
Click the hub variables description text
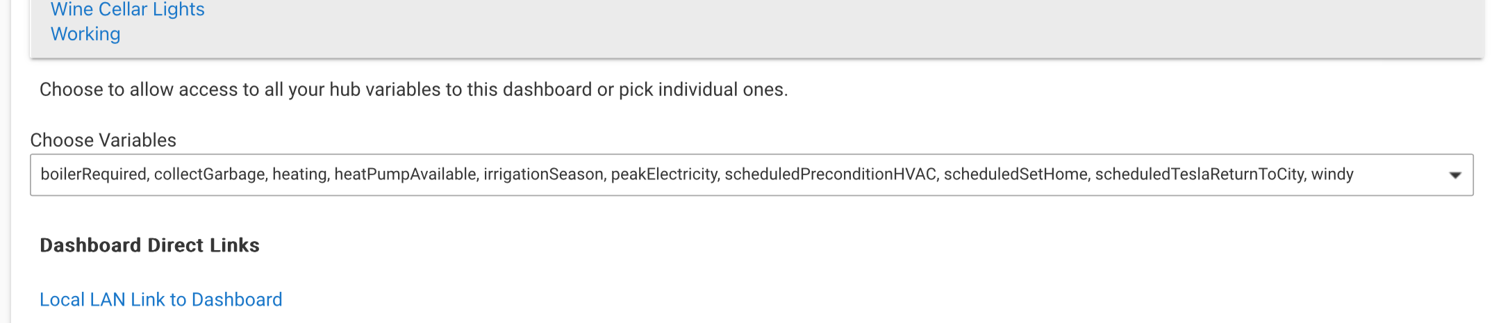pyautogui.click(x=413, y=90)
